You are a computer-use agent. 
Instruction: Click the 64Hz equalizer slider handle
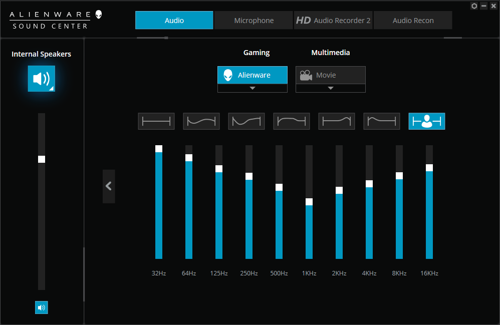[x=189, y=158]
